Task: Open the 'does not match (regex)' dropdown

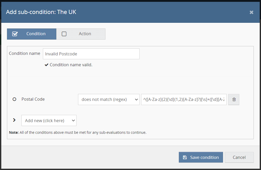Action: tap(109, 99)
